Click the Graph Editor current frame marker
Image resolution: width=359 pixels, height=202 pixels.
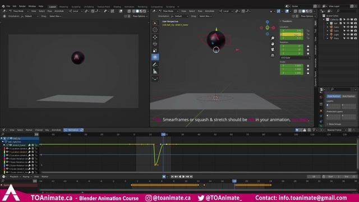[163, 135]
